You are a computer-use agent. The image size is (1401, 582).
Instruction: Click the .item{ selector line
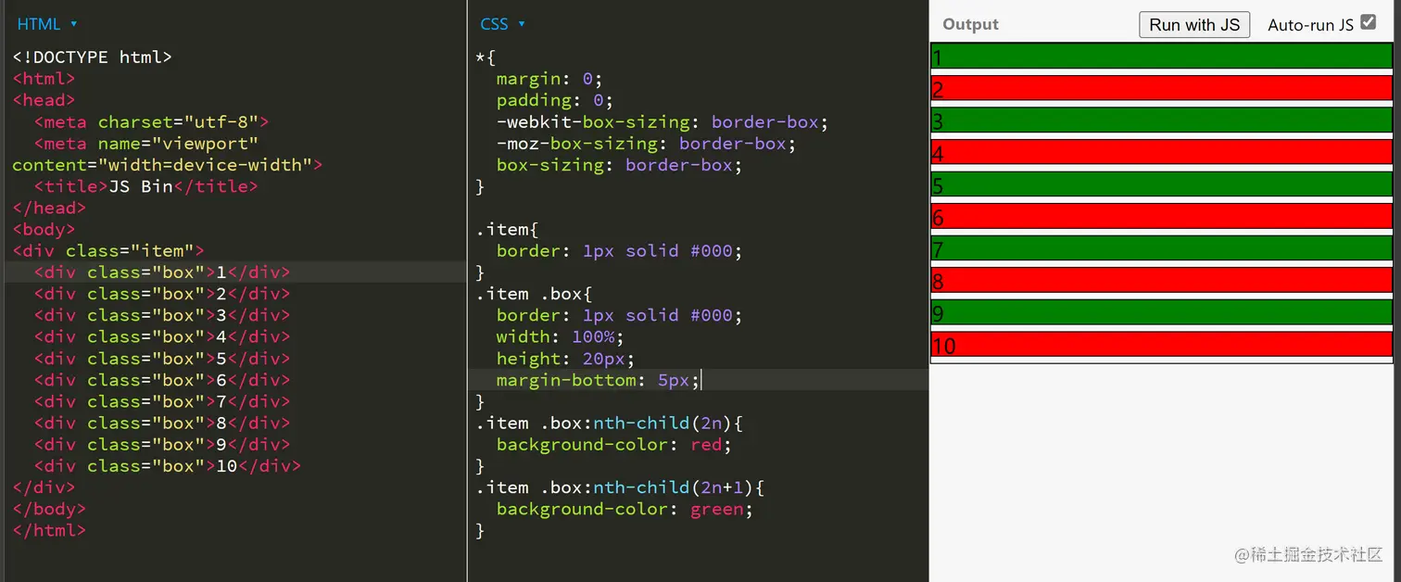(x=507, y=229)
